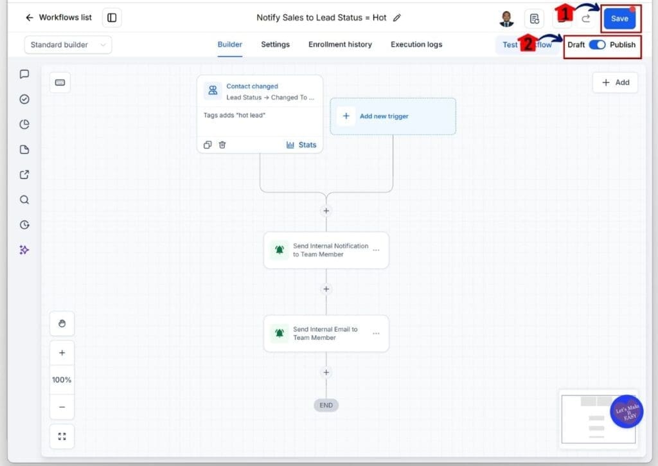The image size is (658, 466).
Task: Open the search icon in sidebar
Action: pos(24,199)
